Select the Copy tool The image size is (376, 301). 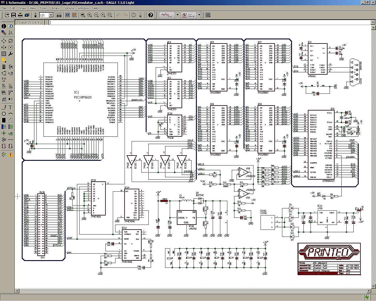click(x=11, y=41)
